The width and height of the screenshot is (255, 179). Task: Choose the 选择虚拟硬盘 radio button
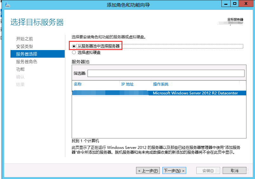(74, 53)
